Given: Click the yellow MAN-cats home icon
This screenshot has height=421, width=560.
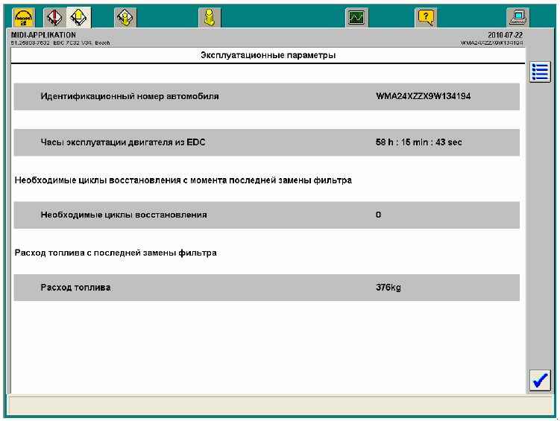Looking at the screenshot, I should (25, 16).
